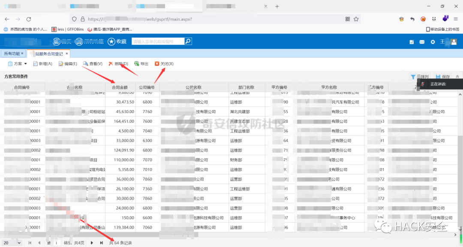Click the undo-arrow browser extension icon

[x=412, y=19]
